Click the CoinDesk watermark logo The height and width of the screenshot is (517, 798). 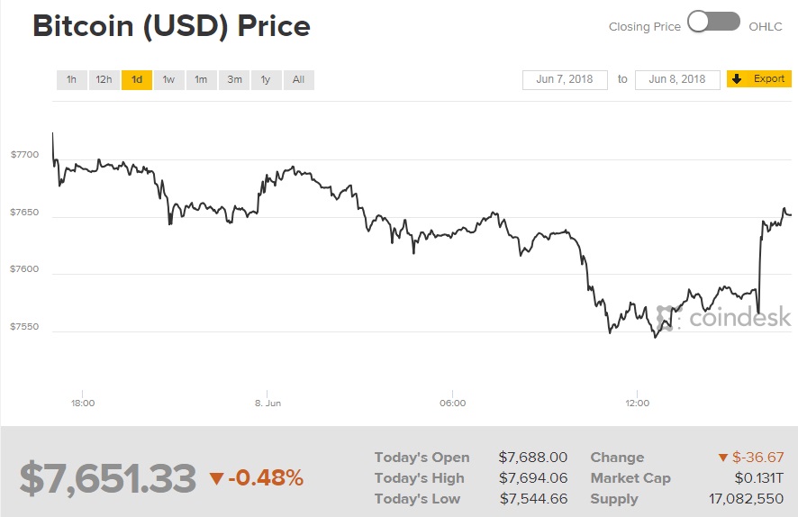724,317
